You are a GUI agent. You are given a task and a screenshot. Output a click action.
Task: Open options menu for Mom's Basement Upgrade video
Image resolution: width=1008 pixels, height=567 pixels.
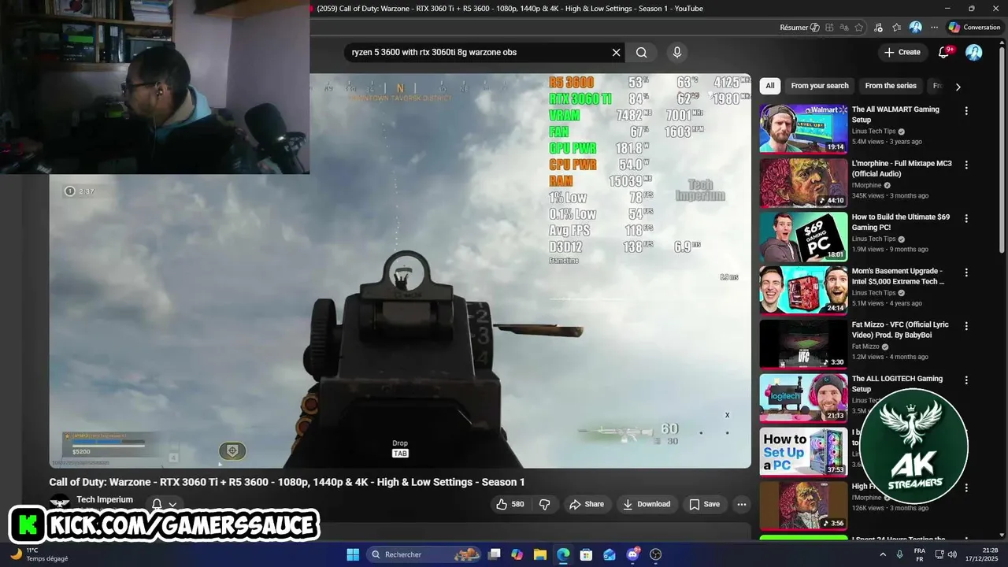click(x=966, y=272)
